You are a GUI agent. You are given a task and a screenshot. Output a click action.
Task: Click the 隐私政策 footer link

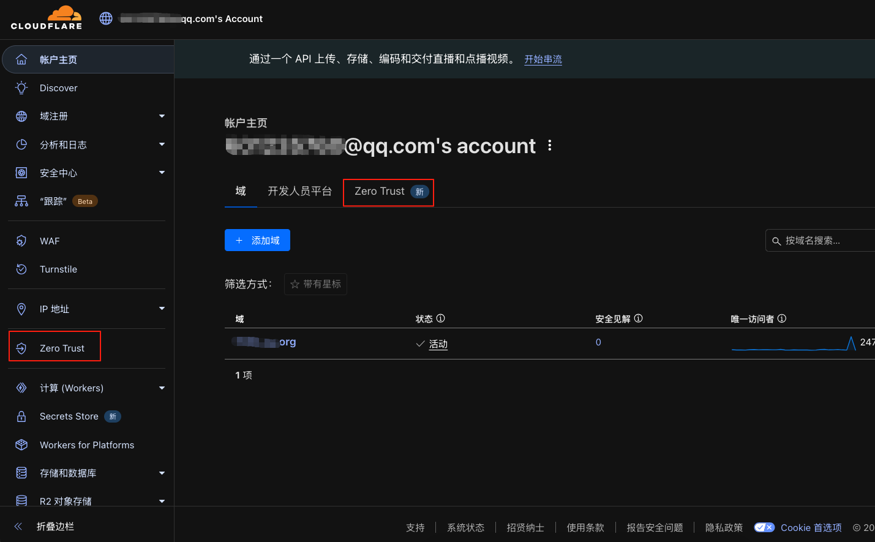724,527
